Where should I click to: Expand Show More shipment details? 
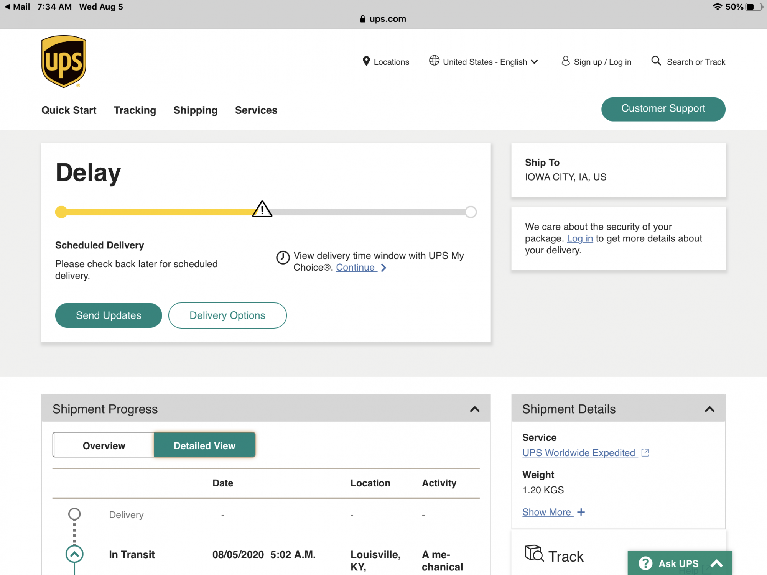[x=553, y=512]
